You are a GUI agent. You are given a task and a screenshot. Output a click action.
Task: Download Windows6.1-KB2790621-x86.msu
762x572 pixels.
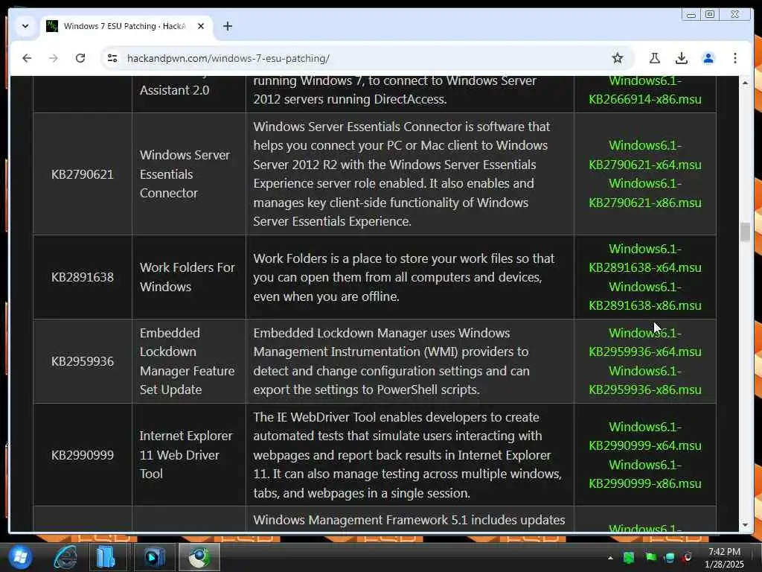click(x=645, y=193)
